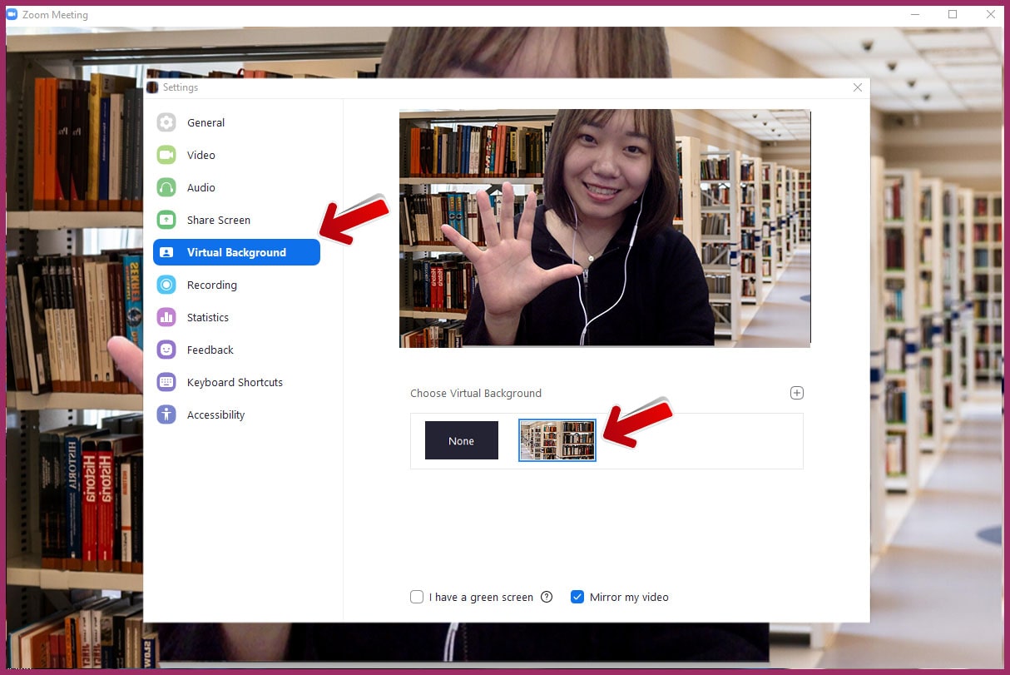Go to the Audio settings tab
Image resolution: width=1010 pixels, height=675 pixels.
coord(236,187)
